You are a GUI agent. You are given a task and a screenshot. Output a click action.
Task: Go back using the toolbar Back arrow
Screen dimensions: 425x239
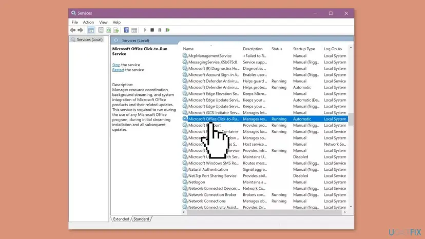[73, 30]
